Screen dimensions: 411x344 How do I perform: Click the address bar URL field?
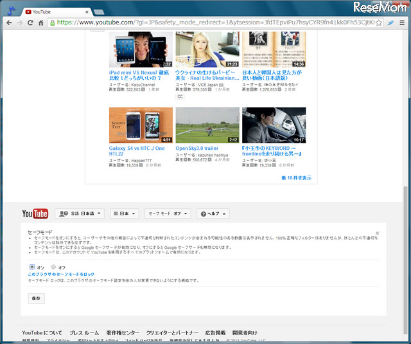(x=212, y=23)
